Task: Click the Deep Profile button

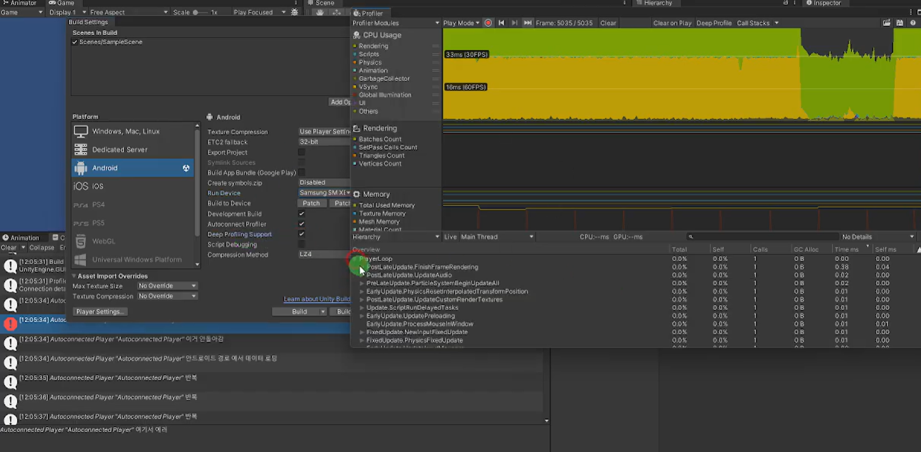Action: pyautogui.click(x=714, y=23)
